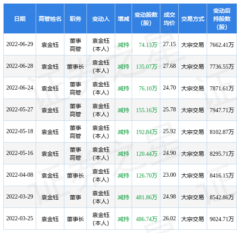Click the 成交均价 column header
This screenshot has width=237, height=233.
[169, 19]
